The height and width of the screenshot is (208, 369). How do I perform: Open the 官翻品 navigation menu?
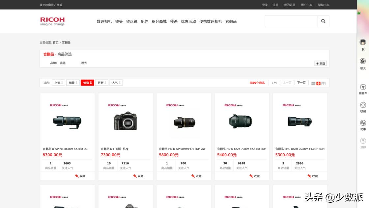click(231, 21)
